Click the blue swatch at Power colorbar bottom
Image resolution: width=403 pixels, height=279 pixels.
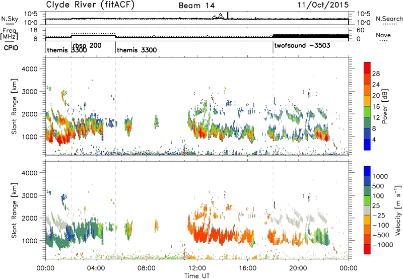tap(367, 145)
